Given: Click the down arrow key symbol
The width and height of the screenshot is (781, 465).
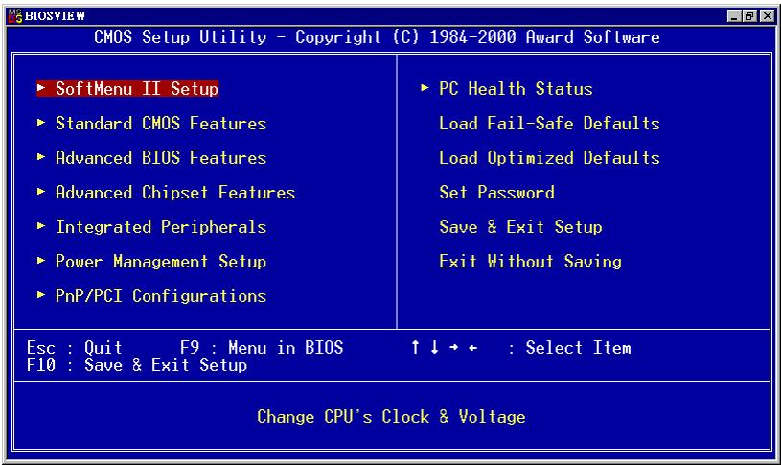Looking at the screenshot, I should 435,347.
